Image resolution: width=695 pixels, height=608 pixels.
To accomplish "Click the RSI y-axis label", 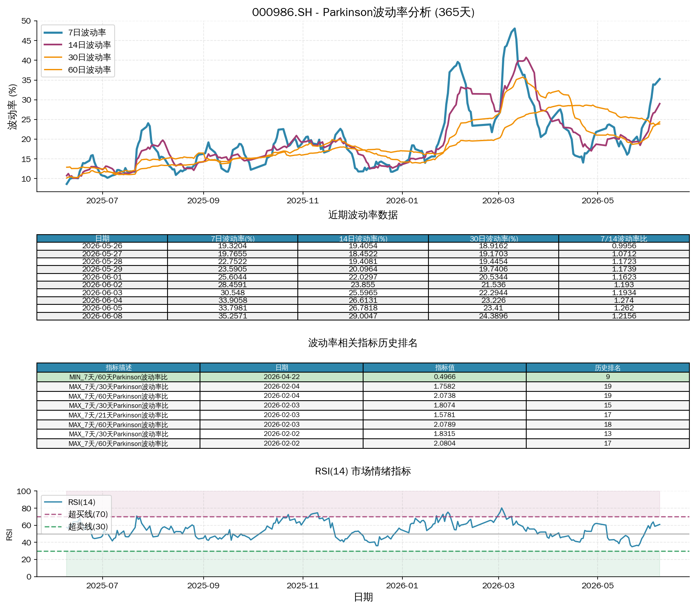I will (10, 534).
